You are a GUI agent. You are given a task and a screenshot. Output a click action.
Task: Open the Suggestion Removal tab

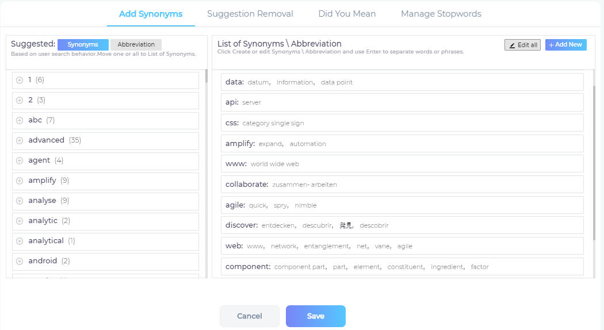coord(250,14)
